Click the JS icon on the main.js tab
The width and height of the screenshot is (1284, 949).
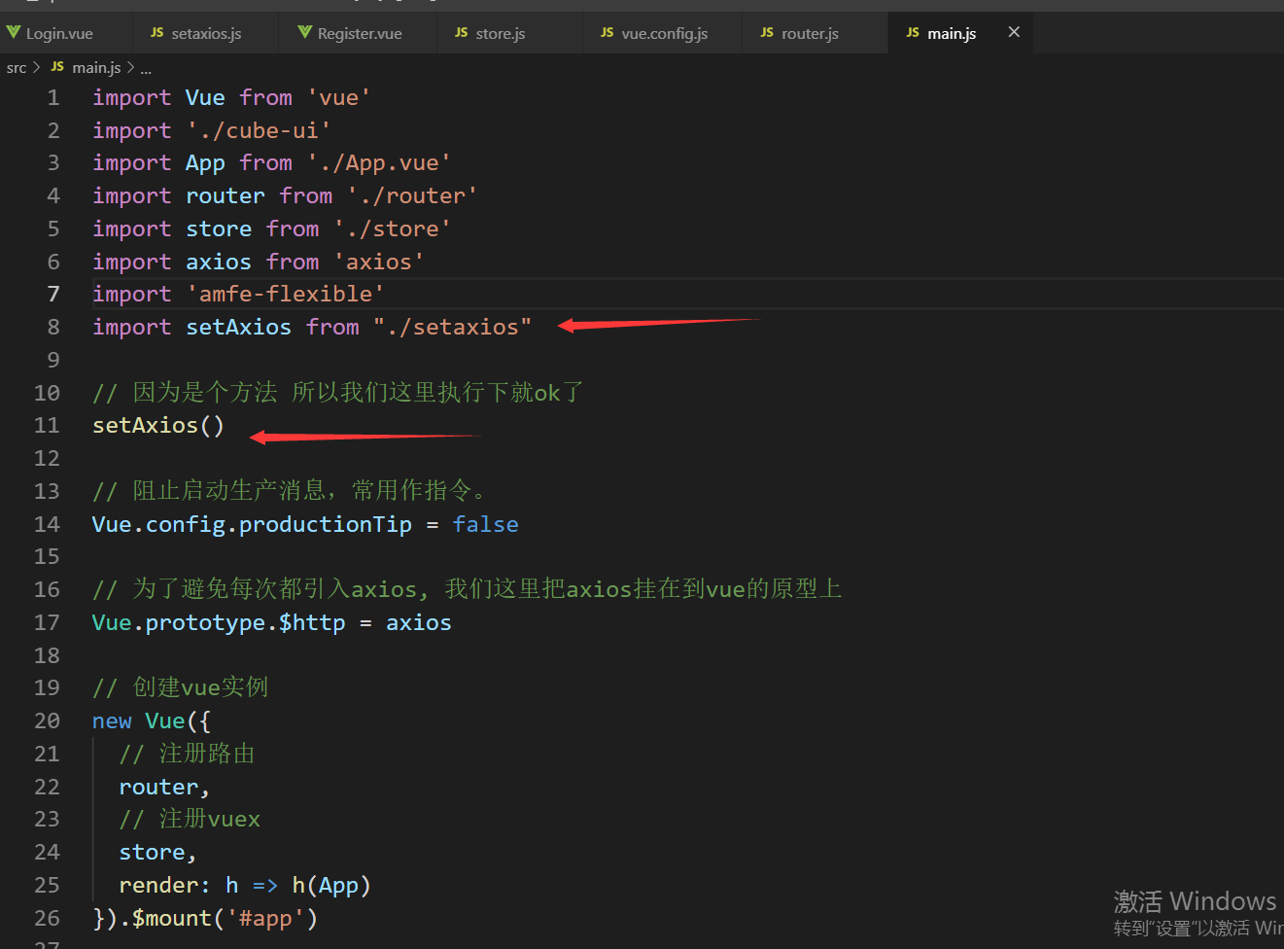(913, 33)
